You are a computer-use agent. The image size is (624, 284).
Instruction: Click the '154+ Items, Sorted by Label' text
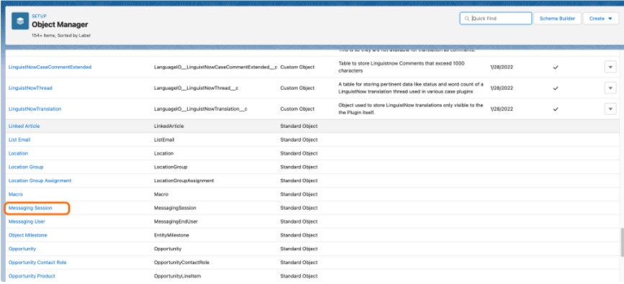pos(61,35)
